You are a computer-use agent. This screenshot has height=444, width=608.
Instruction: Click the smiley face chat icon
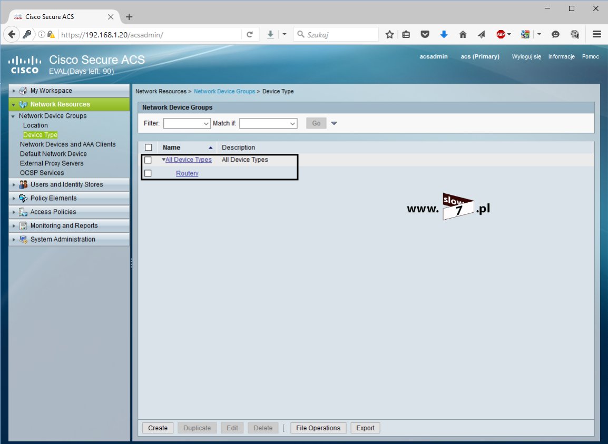pyautogui.click(x=555, y=35)
